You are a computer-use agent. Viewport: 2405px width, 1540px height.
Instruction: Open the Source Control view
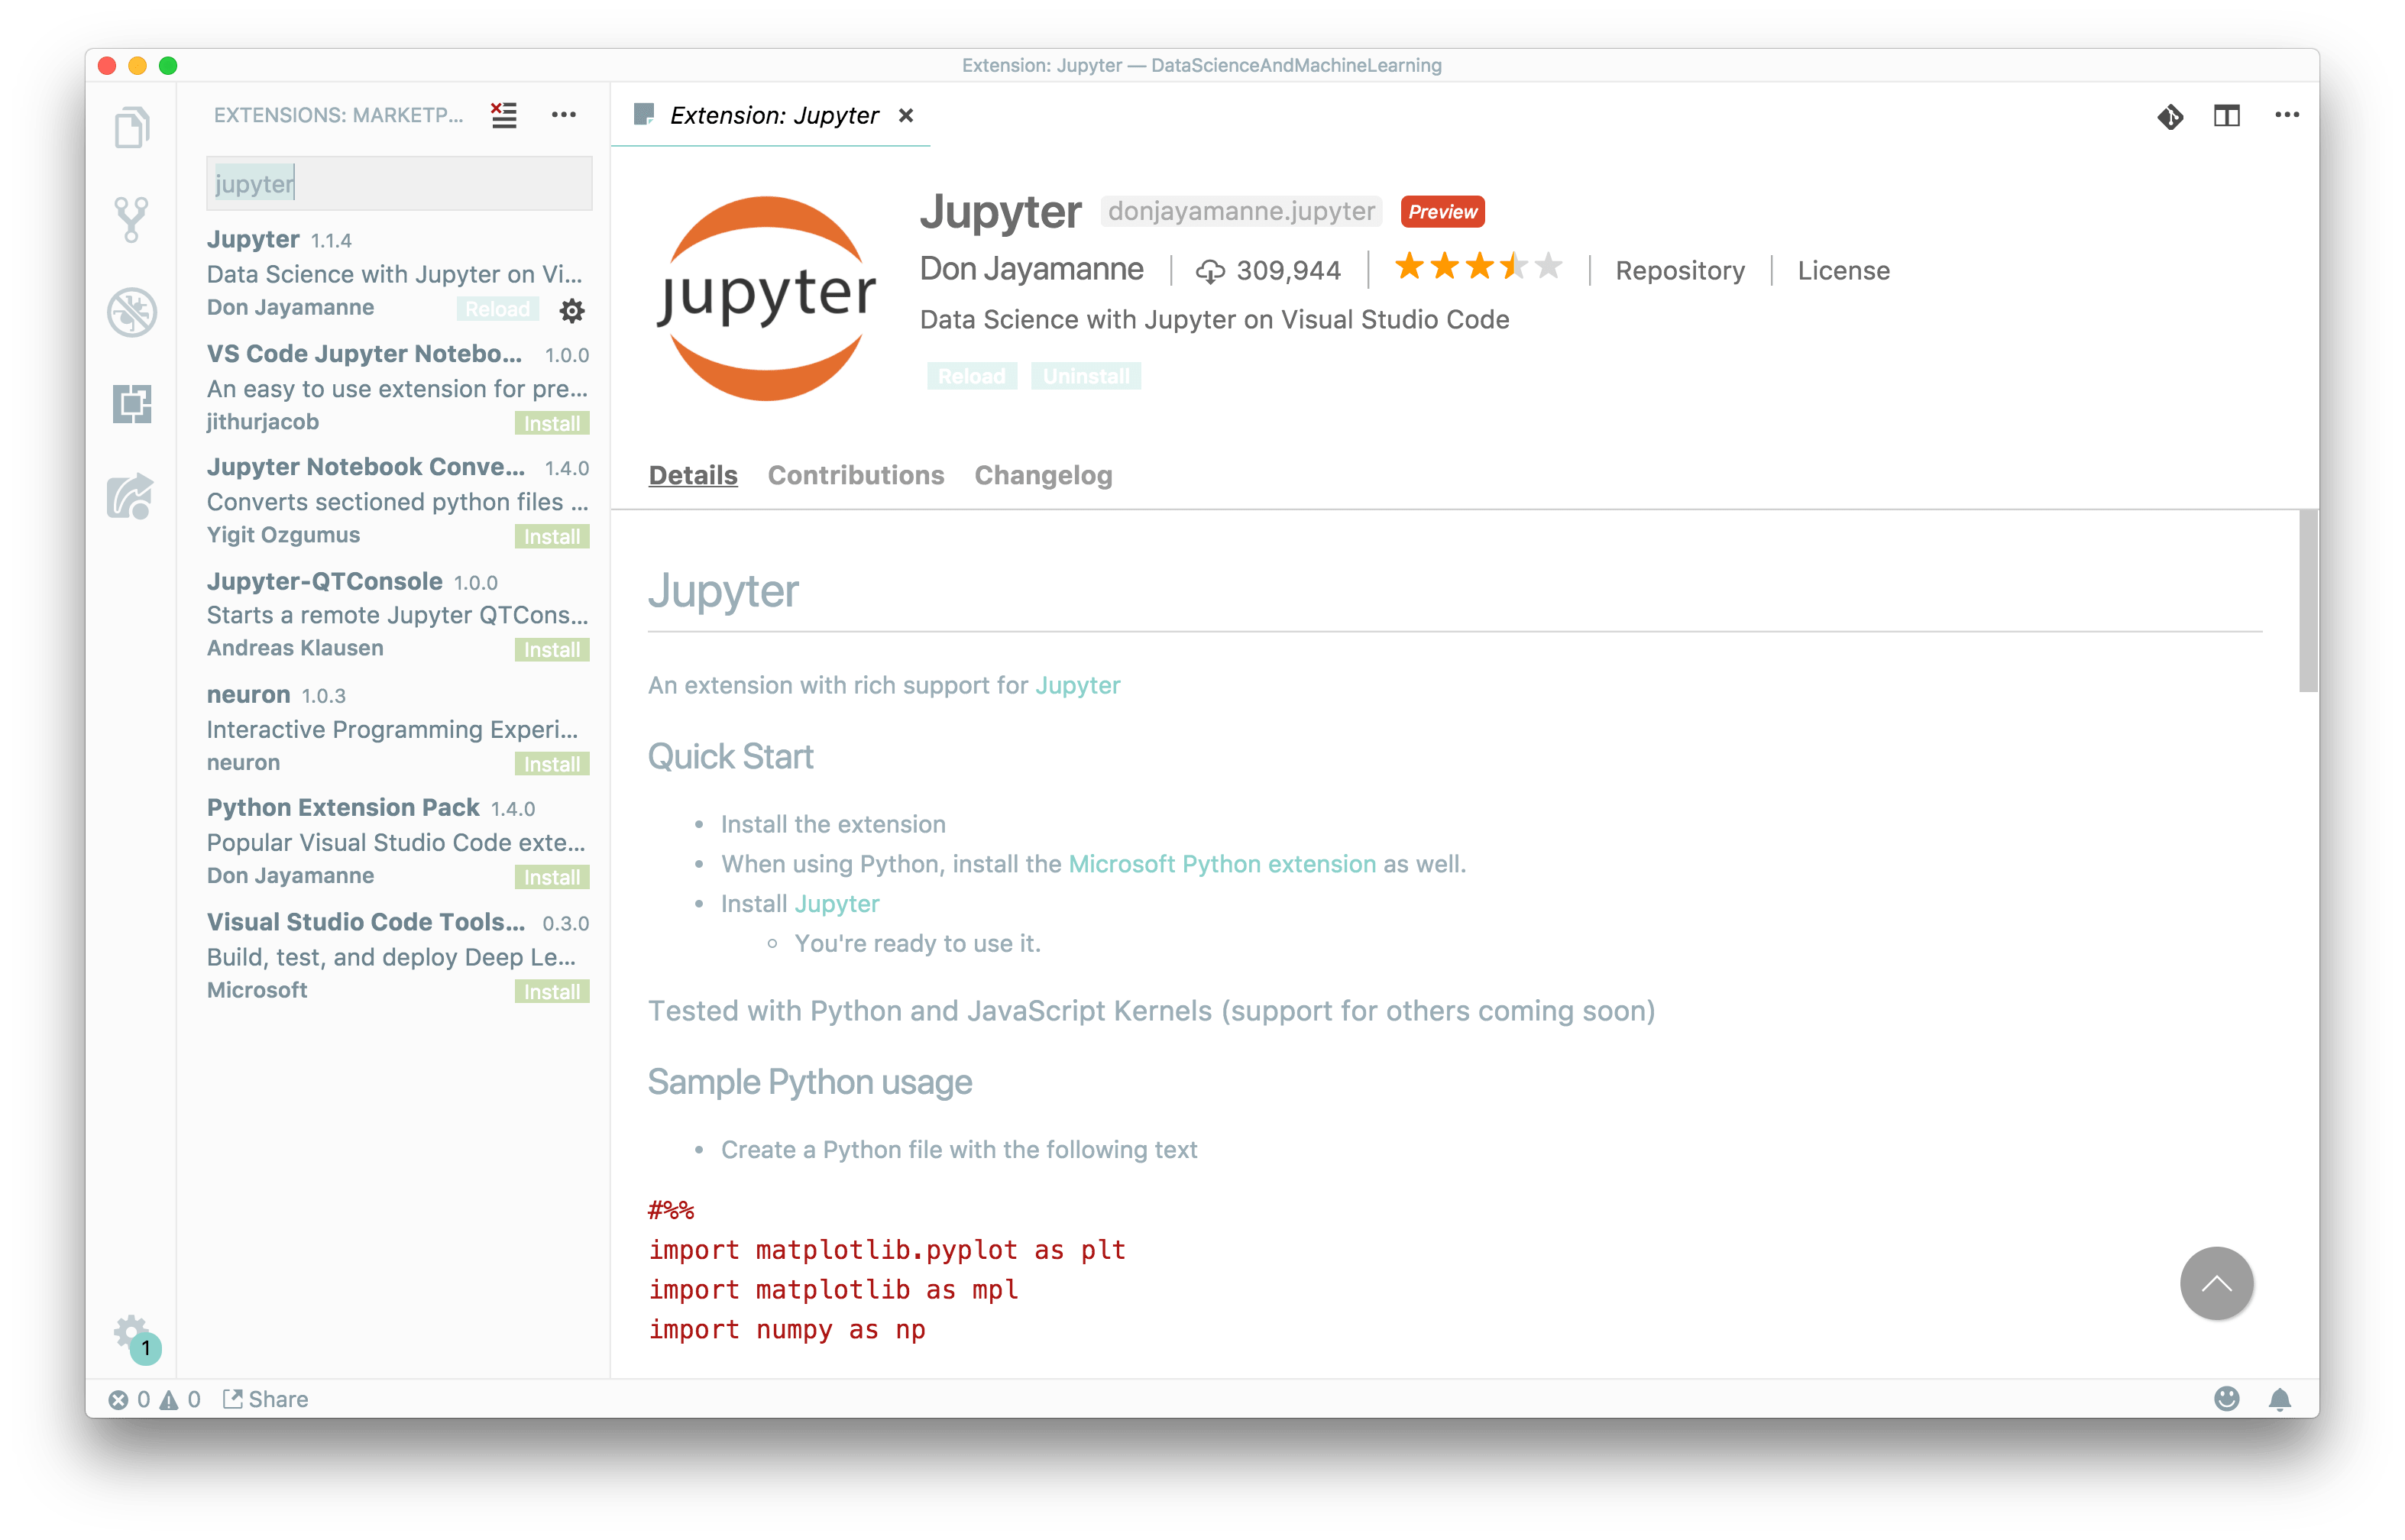(x=131, y=218)
